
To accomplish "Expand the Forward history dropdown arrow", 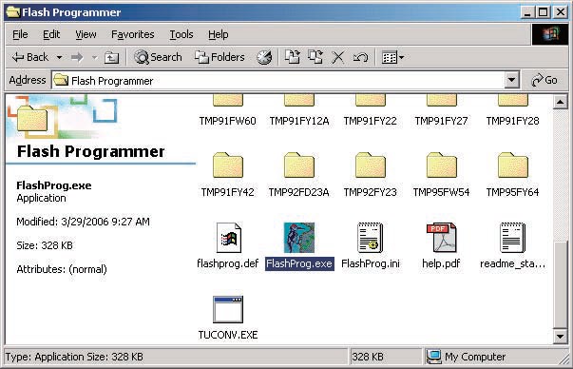I will pyautogui.click(x=95, y=57).
